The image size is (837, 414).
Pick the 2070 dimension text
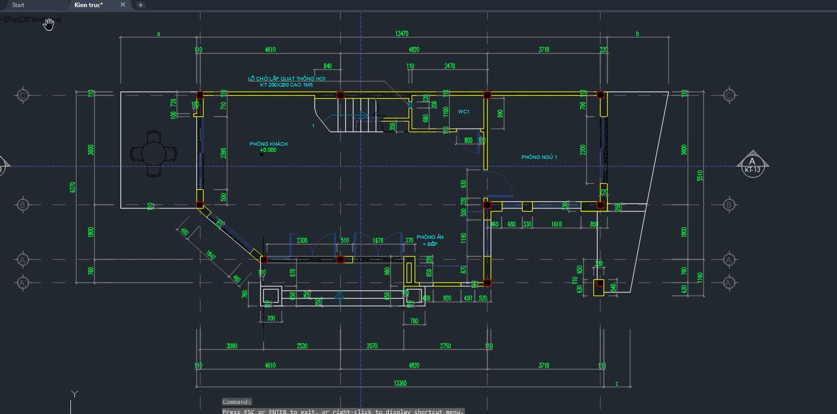(372, 346)
